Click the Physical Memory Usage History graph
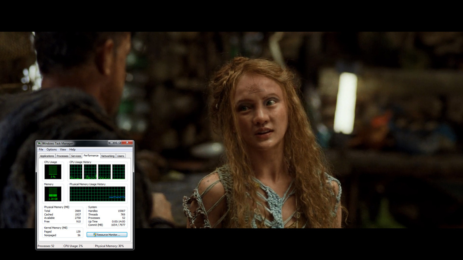 97,194
